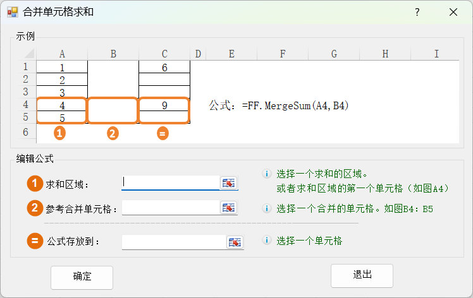Image resolution: width=473 pixels, height=298 pixels.
Task: Click range picker icon for 求和区域
Action: tap(228, 183)
